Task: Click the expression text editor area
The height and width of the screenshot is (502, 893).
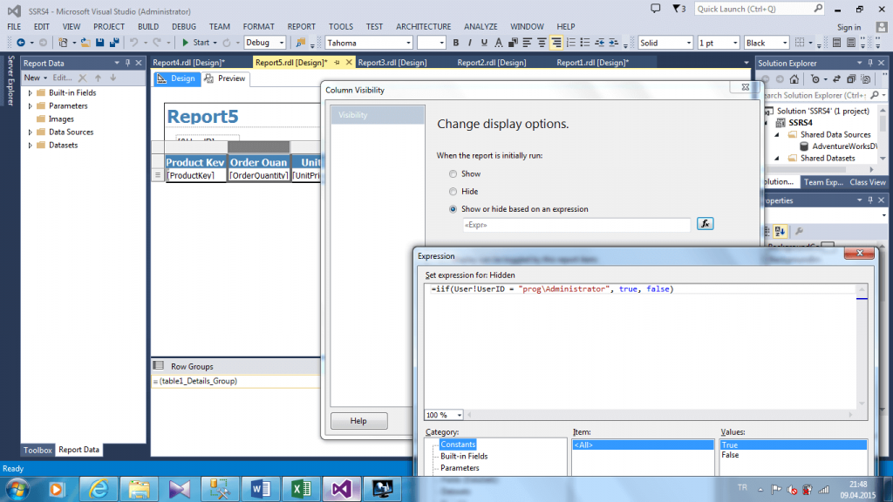Action: point(640,346)
